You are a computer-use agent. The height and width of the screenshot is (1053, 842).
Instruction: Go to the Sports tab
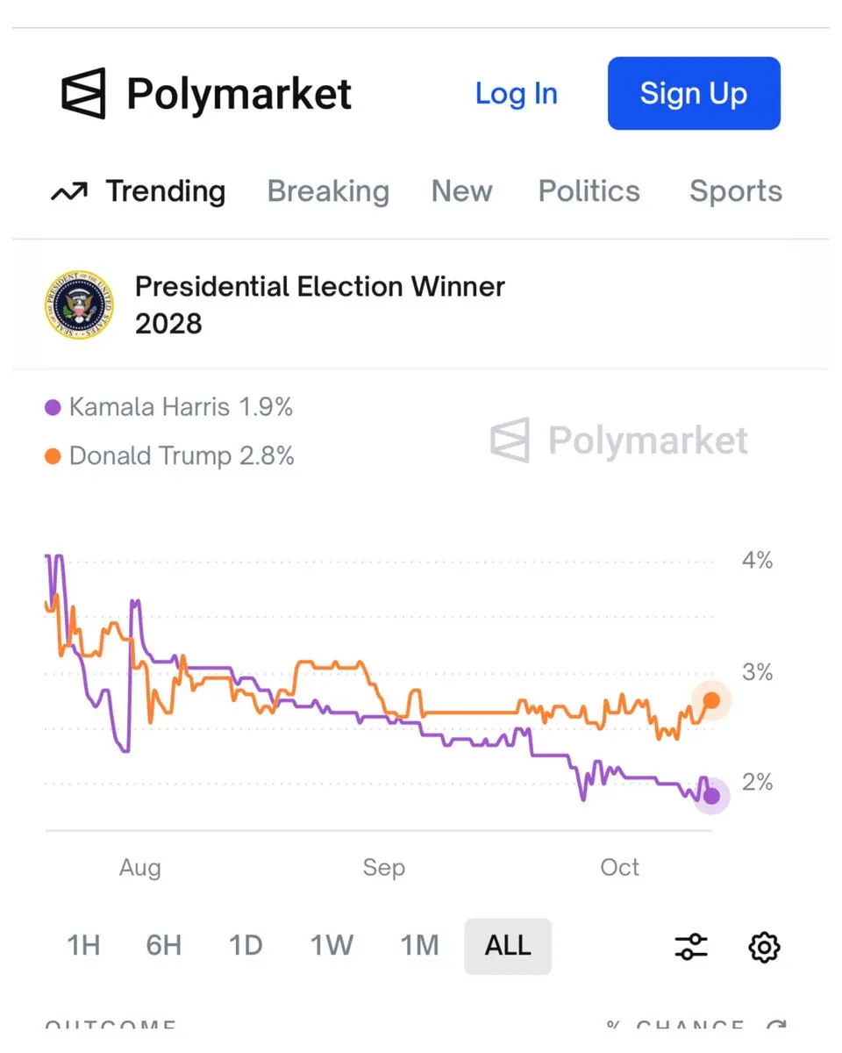735,191
